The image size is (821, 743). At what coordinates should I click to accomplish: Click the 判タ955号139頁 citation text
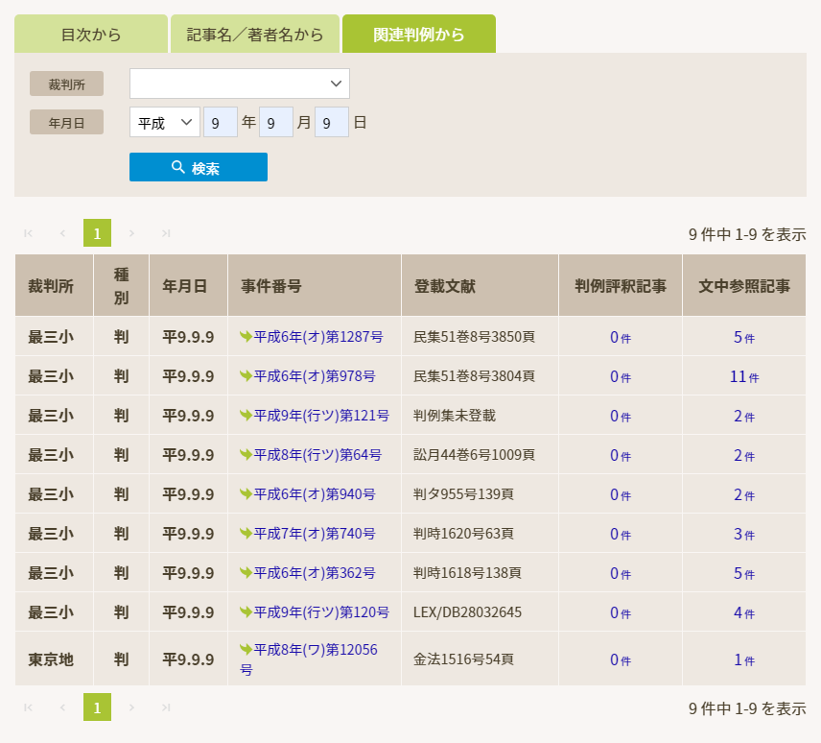[x=463, y=493]
